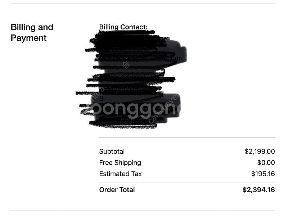Click the Subtotal label

(112, 151)
